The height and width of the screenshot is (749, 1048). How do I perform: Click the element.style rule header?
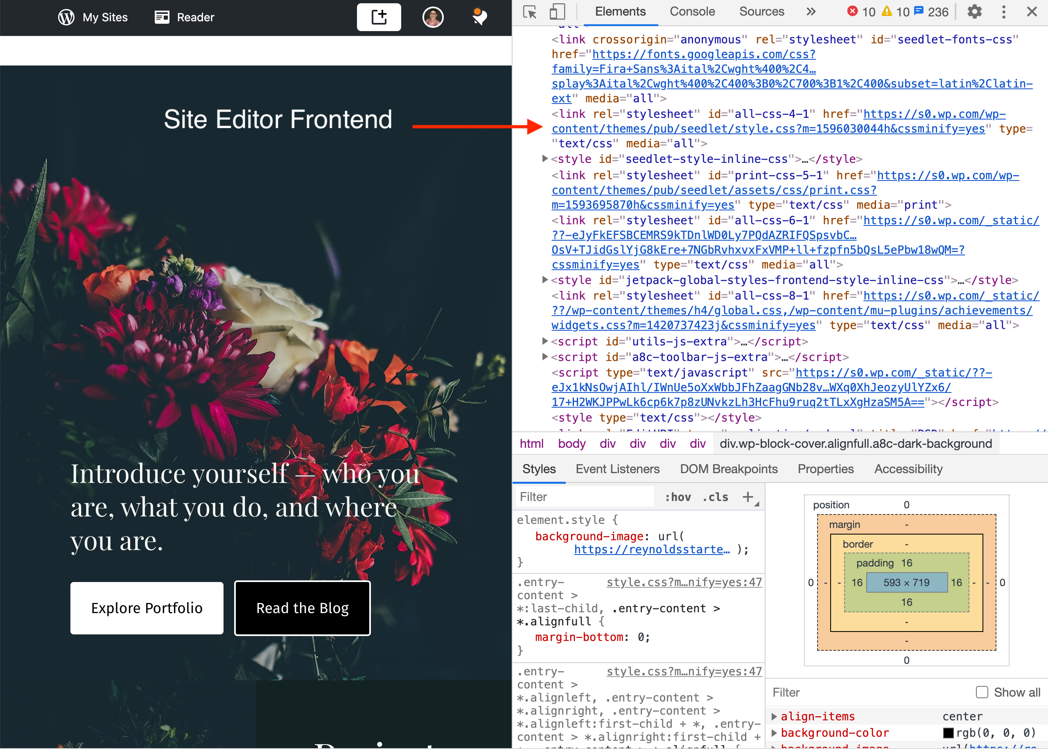click(x=567, y=520)
